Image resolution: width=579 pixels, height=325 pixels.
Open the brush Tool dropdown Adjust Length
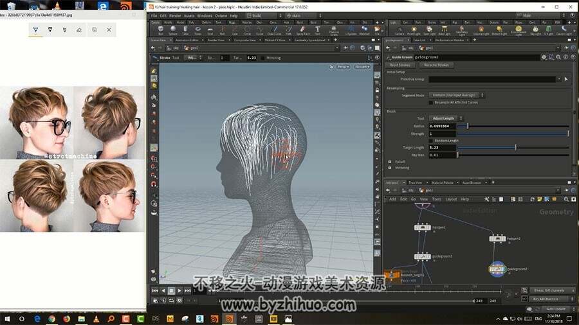[446, 118]
